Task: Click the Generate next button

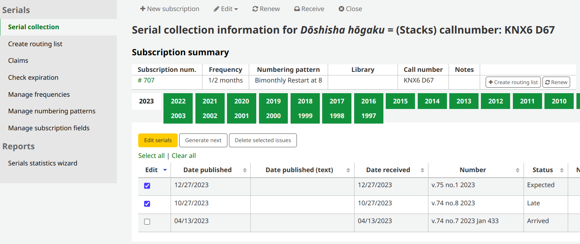Action: tap(203, 140)
